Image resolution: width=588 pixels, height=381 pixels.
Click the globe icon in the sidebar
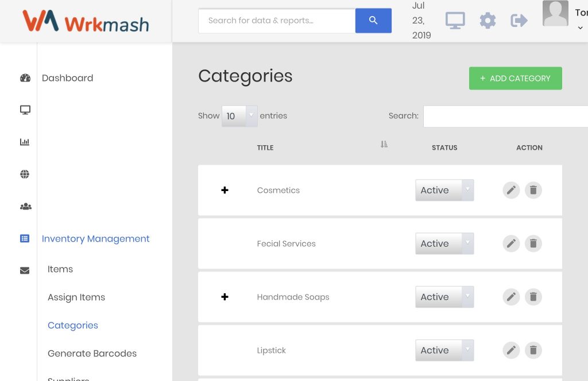click(x=25, y=174)
